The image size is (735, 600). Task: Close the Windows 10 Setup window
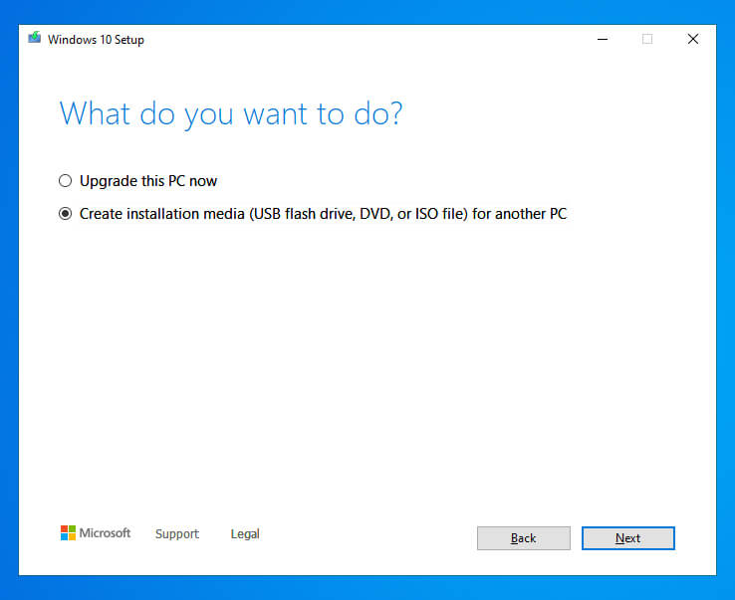coord(693,39)
